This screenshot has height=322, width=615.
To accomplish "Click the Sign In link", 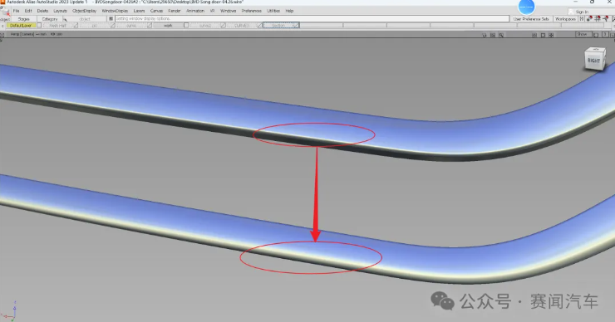I will 582,12.
